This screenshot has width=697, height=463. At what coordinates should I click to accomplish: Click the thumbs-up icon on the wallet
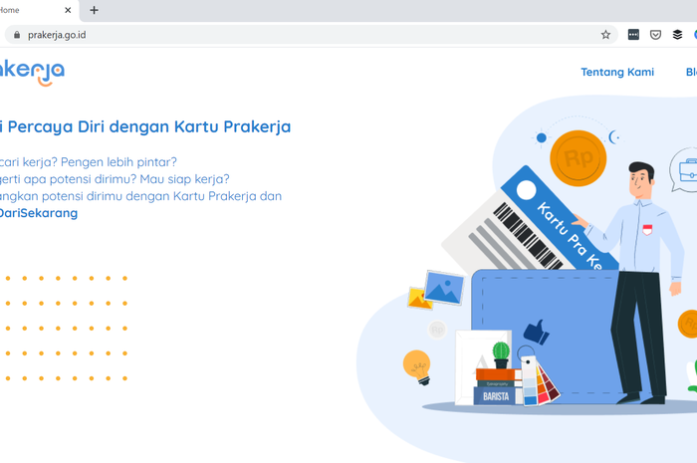click(x=536, y=332)
